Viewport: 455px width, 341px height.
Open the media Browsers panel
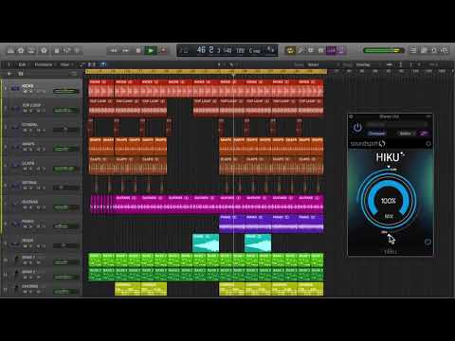(445, 50)
